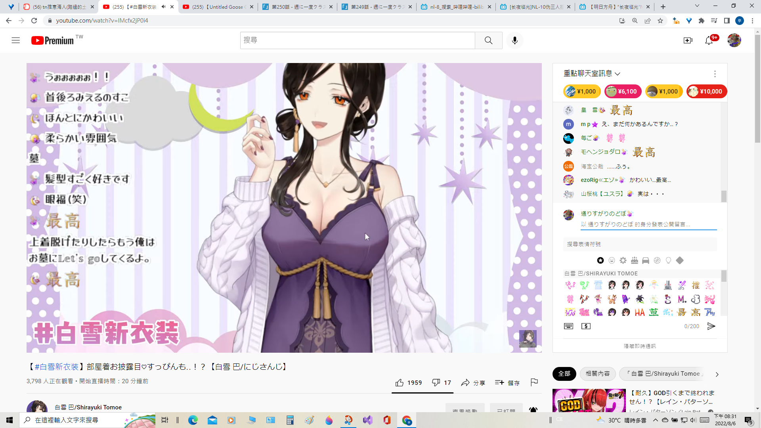The height and width of the screenshot is (428, 761).
Task: Switch to Untitled Goose tab
Action: click(217, 7)
